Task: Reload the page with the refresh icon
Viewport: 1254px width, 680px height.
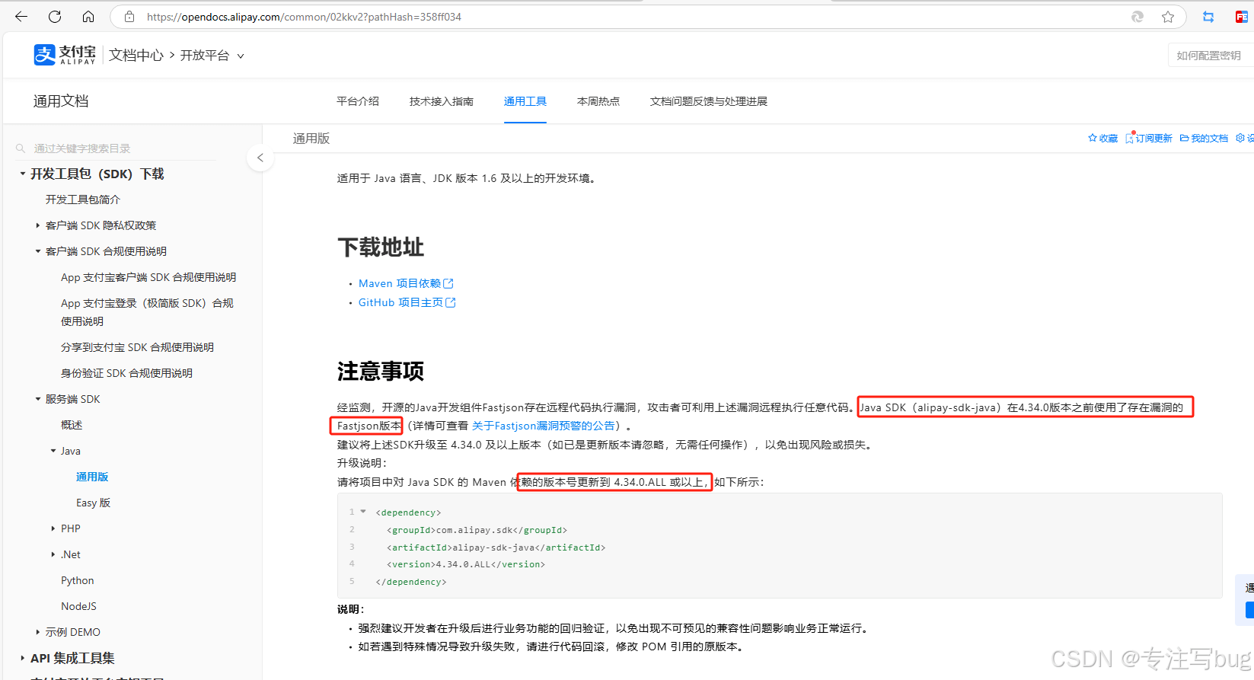Action: pyautogui.click(x=55, y=16)
